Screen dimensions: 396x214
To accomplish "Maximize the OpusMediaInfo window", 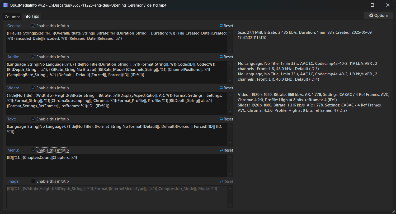I will point(372,5).
